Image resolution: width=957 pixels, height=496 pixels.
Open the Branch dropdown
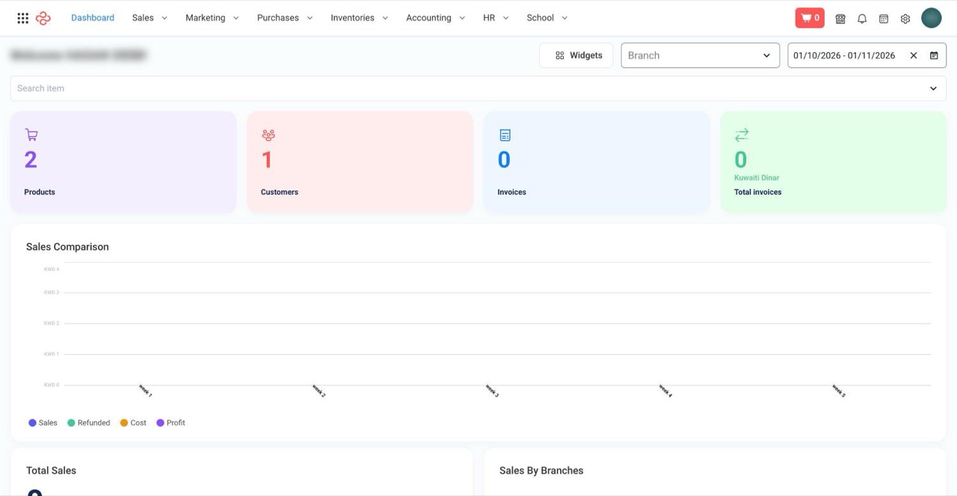coord(701,55)
